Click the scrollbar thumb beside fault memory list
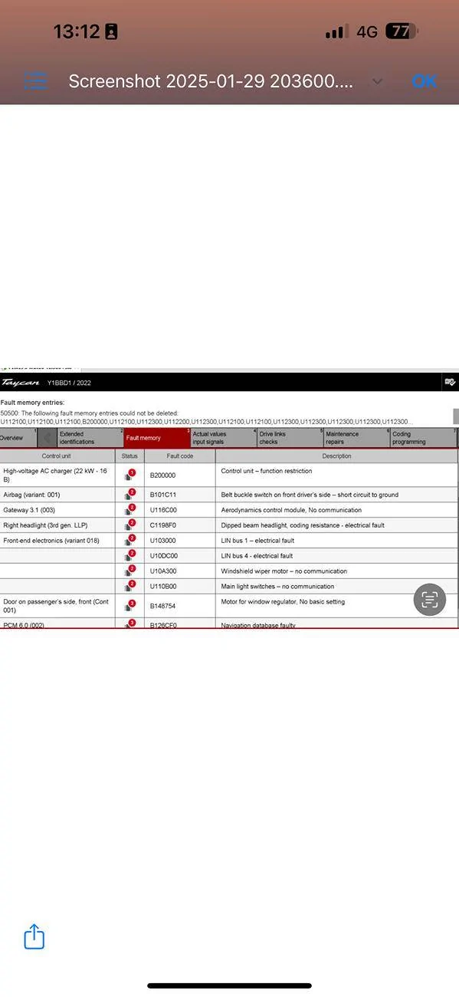This screenshot has width=459, height=997. (456, 416)
